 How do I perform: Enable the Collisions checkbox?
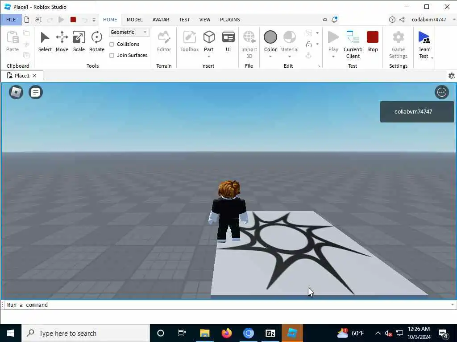pyautogui.click(x=112, y=44)
